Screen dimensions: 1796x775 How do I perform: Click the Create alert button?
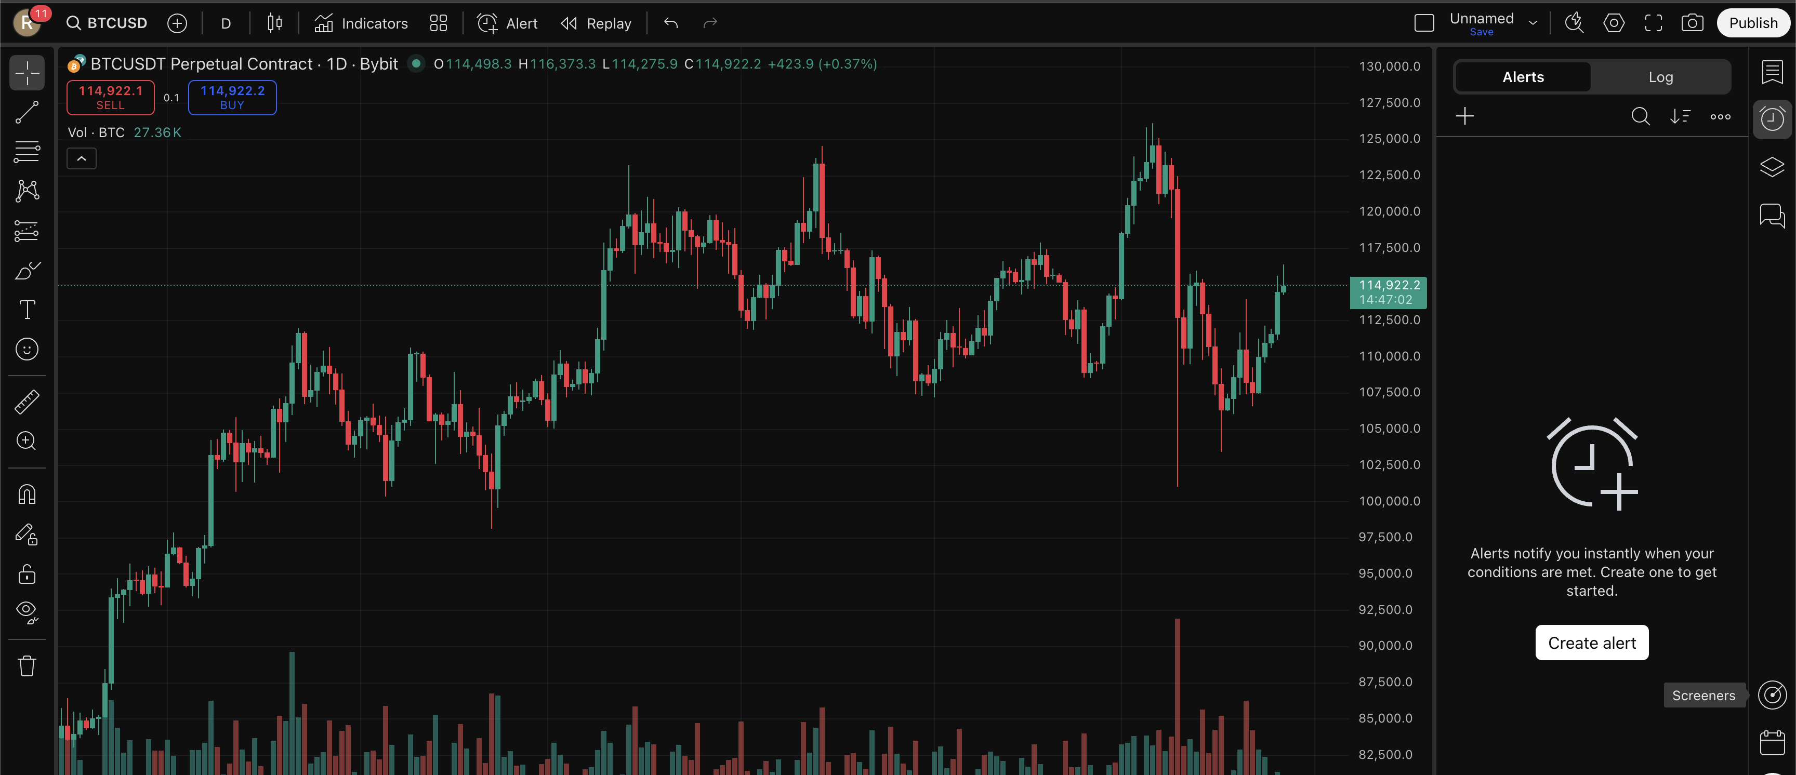click(x=1591, y=643)
